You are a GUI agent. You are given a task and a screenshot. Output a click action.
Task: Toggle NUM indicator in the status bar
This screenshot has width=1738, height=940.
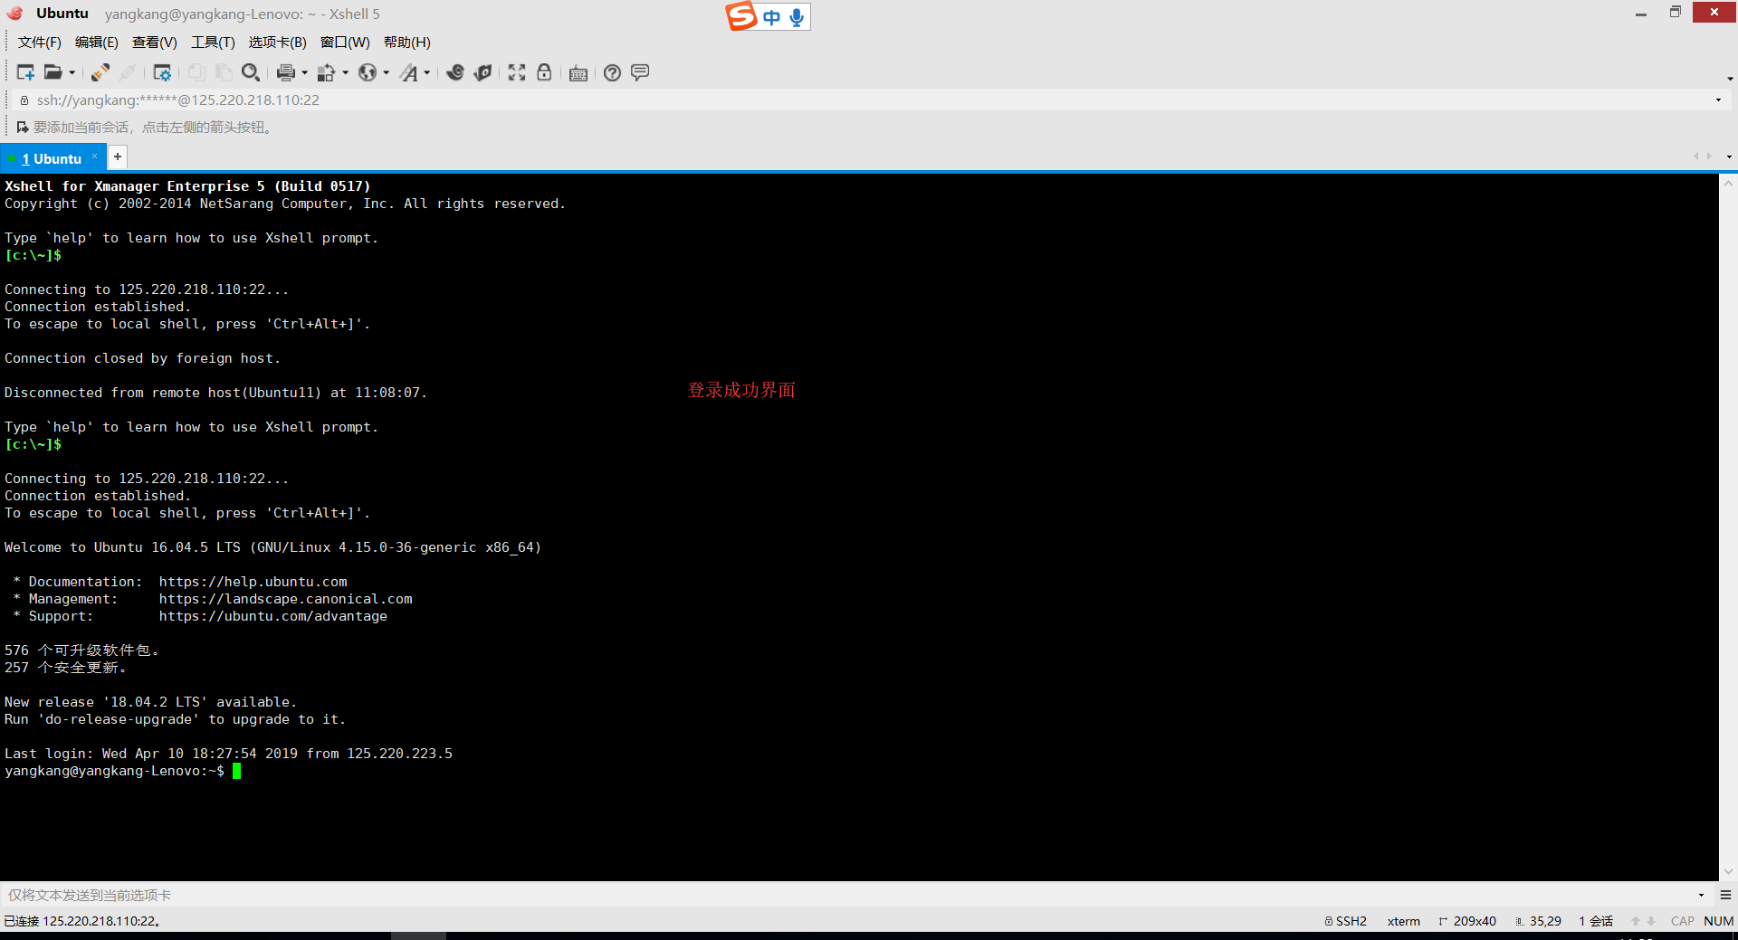1718,920
